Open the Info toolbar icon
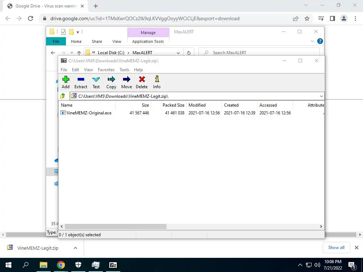The width and height of the screenshot is (363, 272). click(x=157, y=82)
